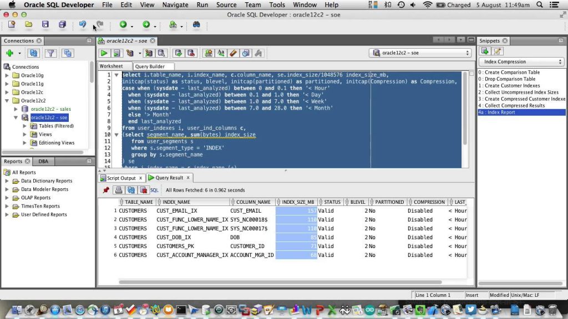
Task: Click the Unshared SQL Worksheet icon
Action: tap(209, 53)
